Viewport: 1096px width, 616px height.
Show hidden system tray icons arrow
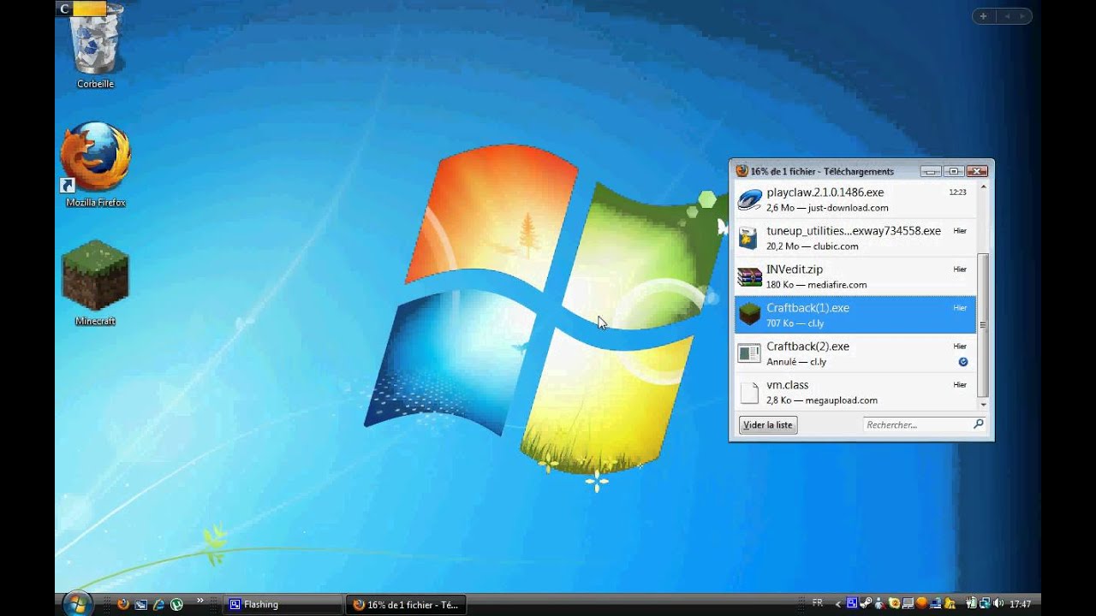click(x=838, y=604)
